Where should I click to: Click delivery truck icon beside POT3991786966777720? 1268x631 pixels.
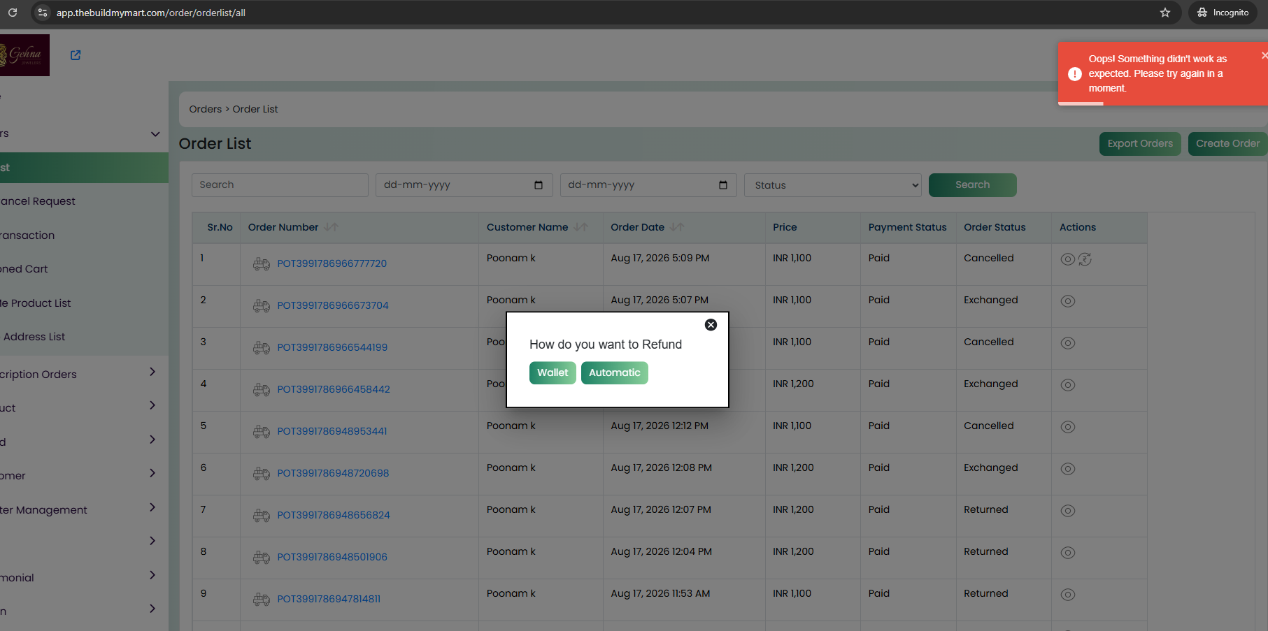tap(262, 264)
